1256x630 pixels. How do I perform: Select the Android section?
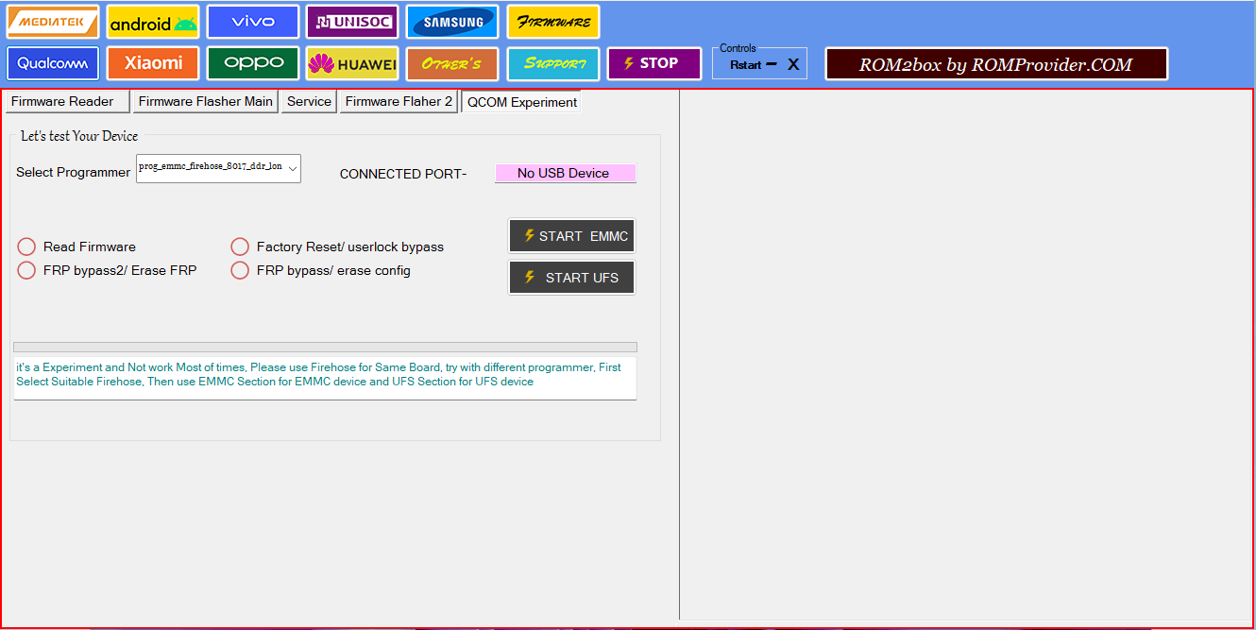point(152,21)
